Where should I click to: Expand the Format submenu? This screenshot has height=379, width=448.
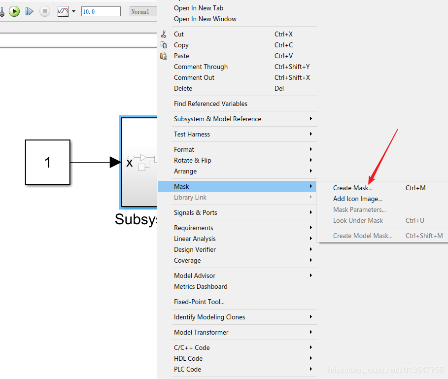[x=237, y=149]
